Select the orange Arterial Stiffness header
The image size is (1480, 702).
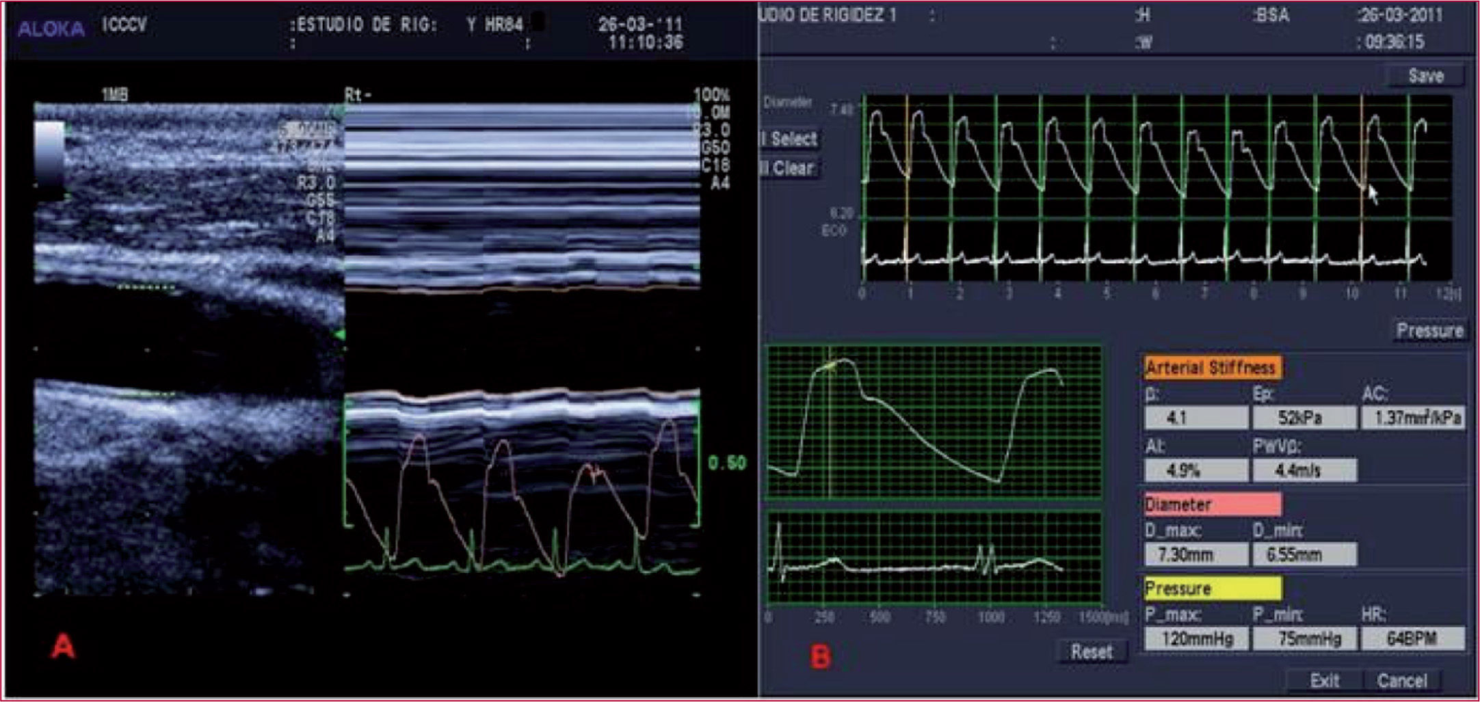[1212, 368]
